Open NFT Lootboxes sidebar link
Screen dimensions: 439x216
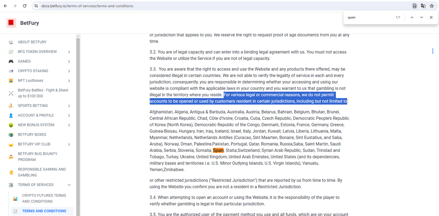(30, 81)
